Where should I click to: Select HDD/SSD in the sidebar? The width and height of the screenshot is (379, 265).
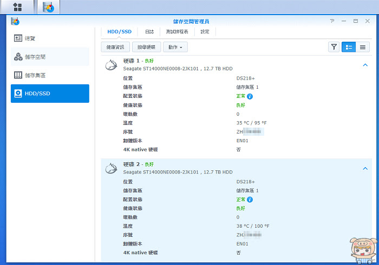(50, 94)
